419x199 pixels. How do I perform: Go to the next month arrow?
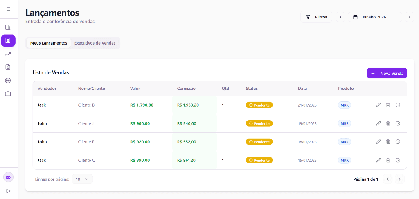click(409, 17)
